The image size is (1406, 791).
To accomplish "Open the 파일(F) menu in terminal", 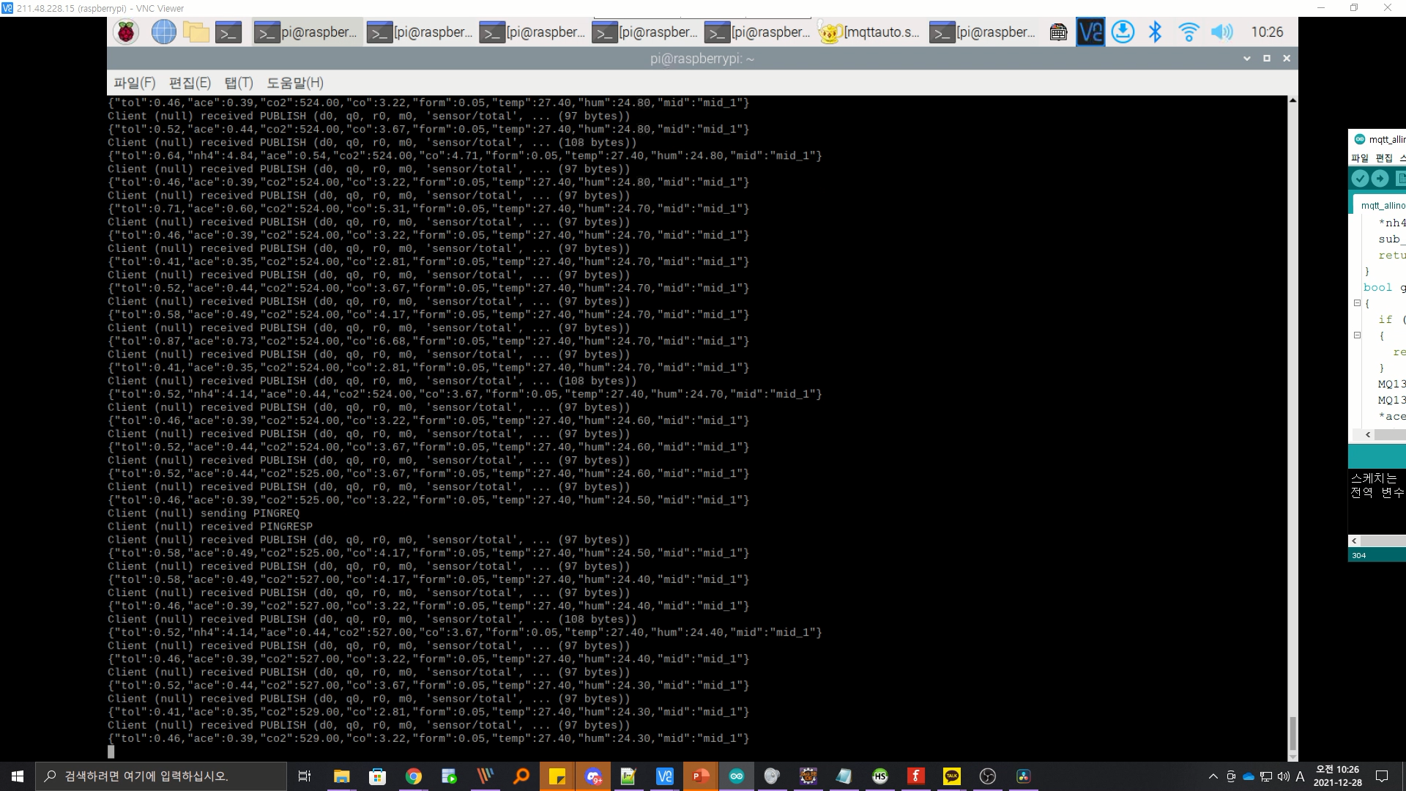I will (135, 83).
